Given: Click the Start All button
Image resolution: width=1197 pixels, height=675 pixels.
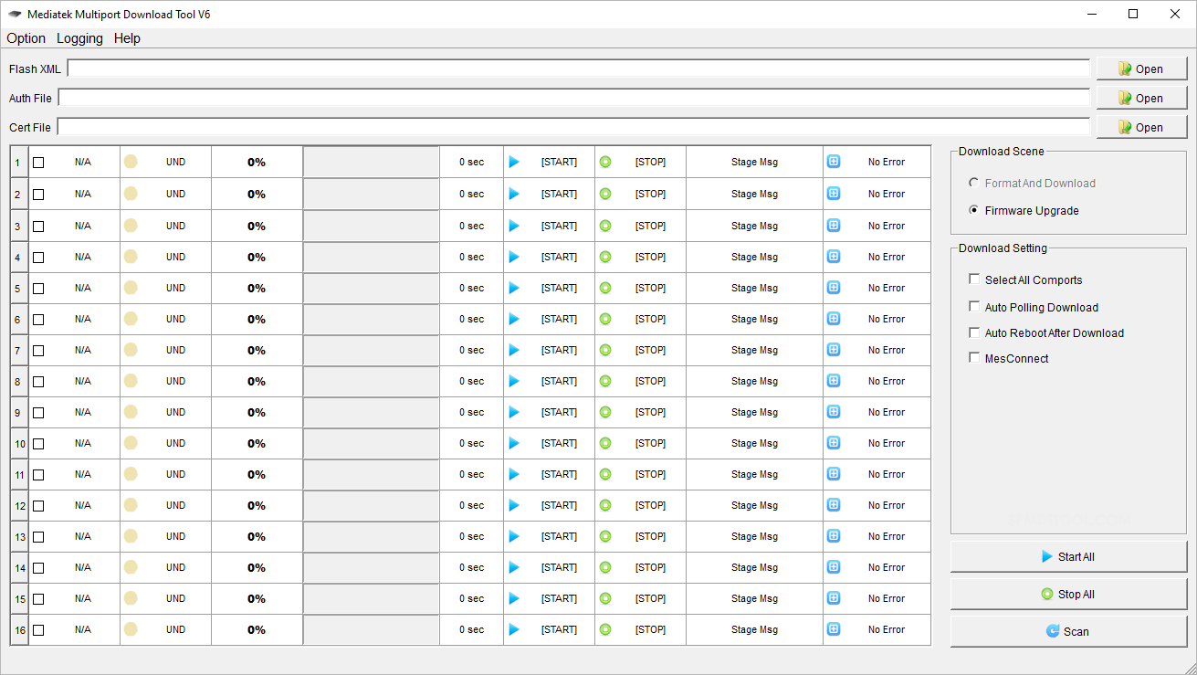Looking at the screenshot, I should point(1068,556).
